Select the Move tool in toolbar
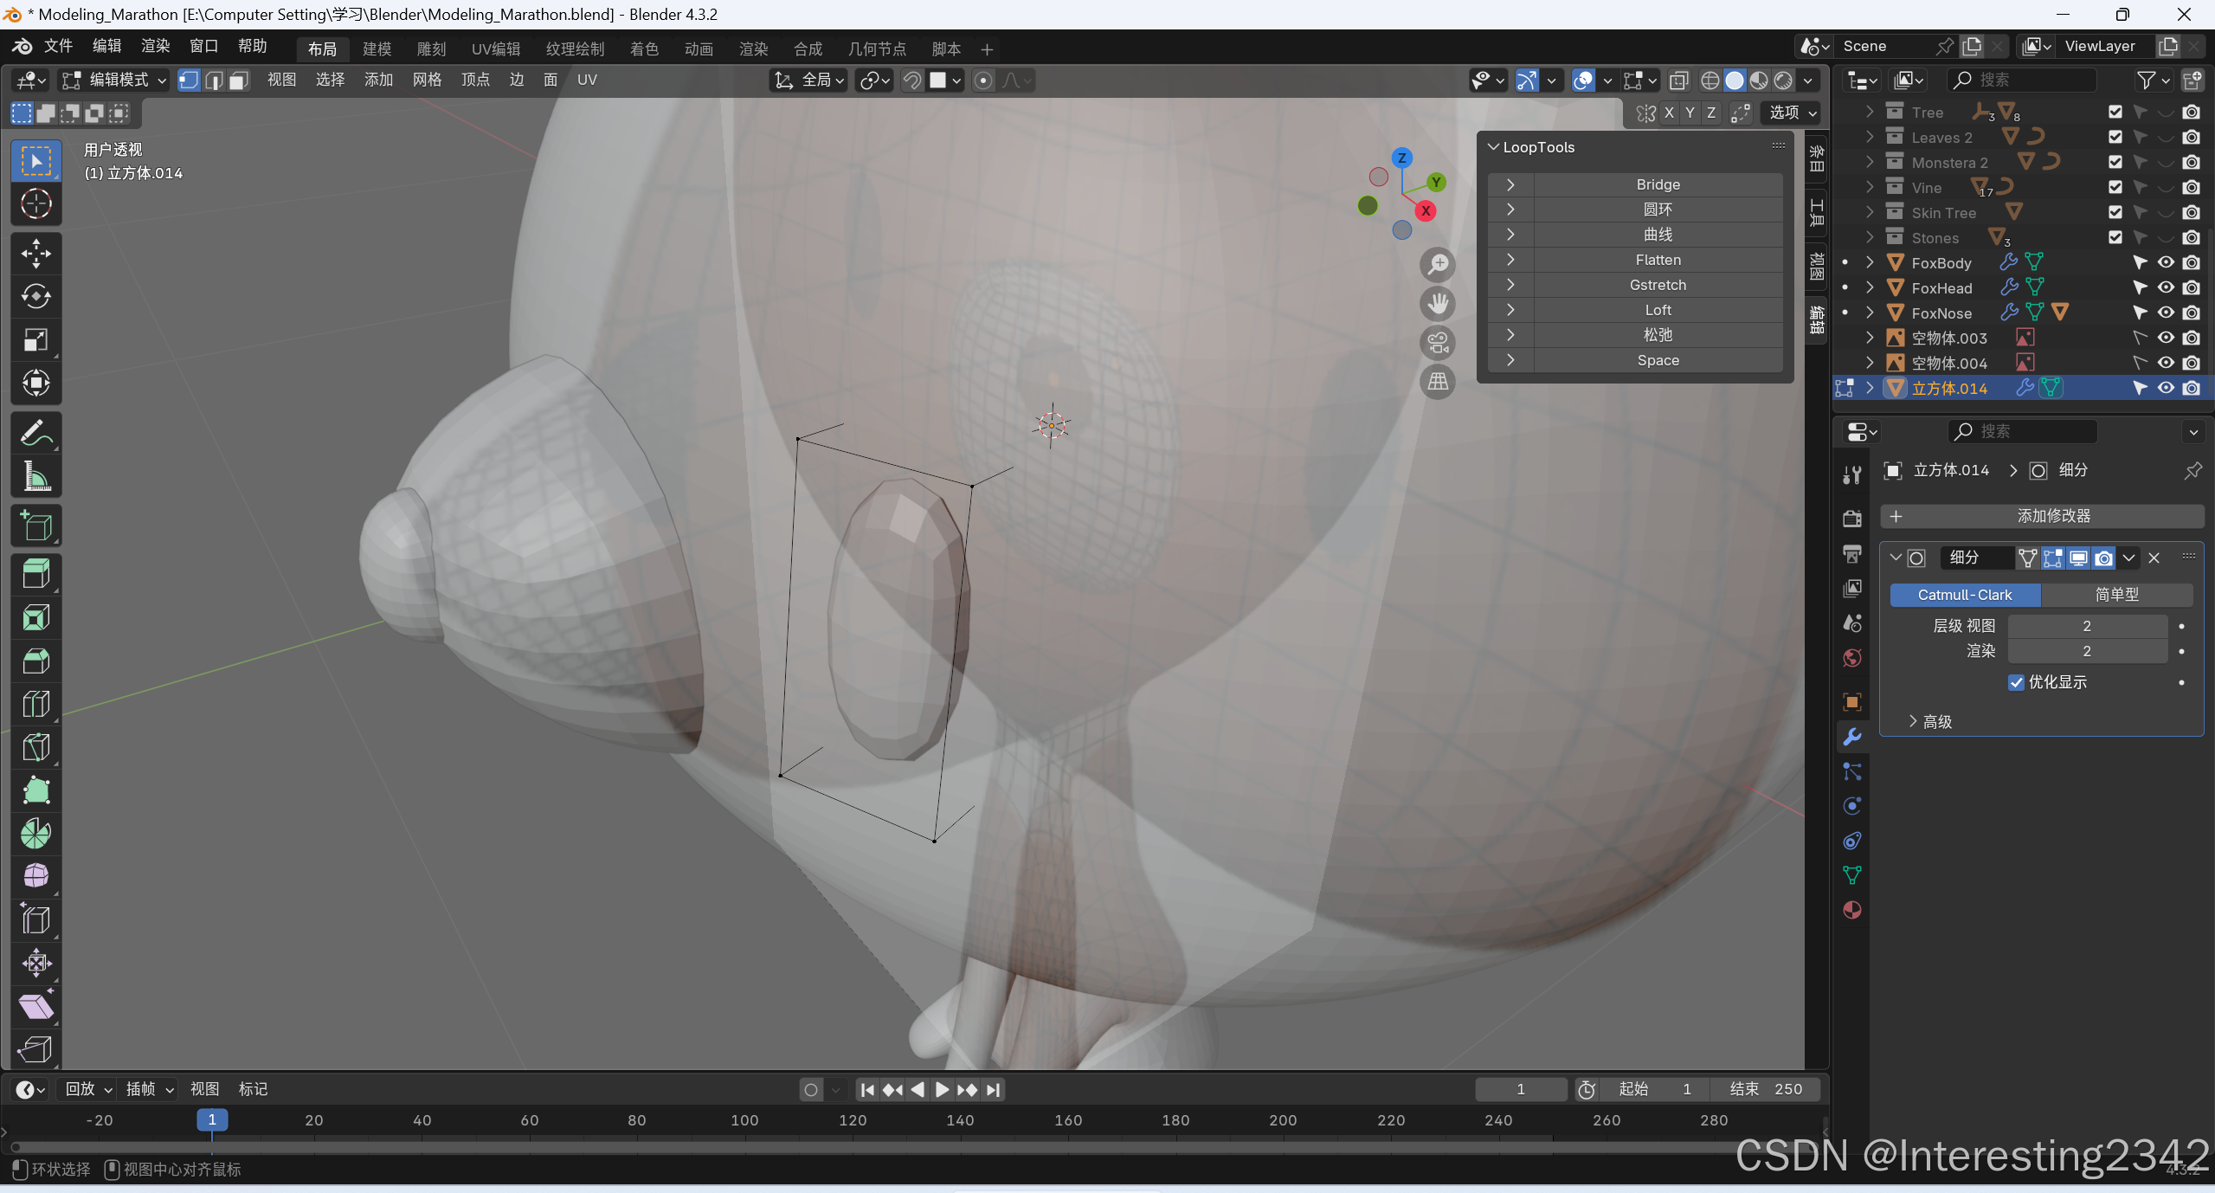The image size is (2215, 1193). [x=35, y=254]
